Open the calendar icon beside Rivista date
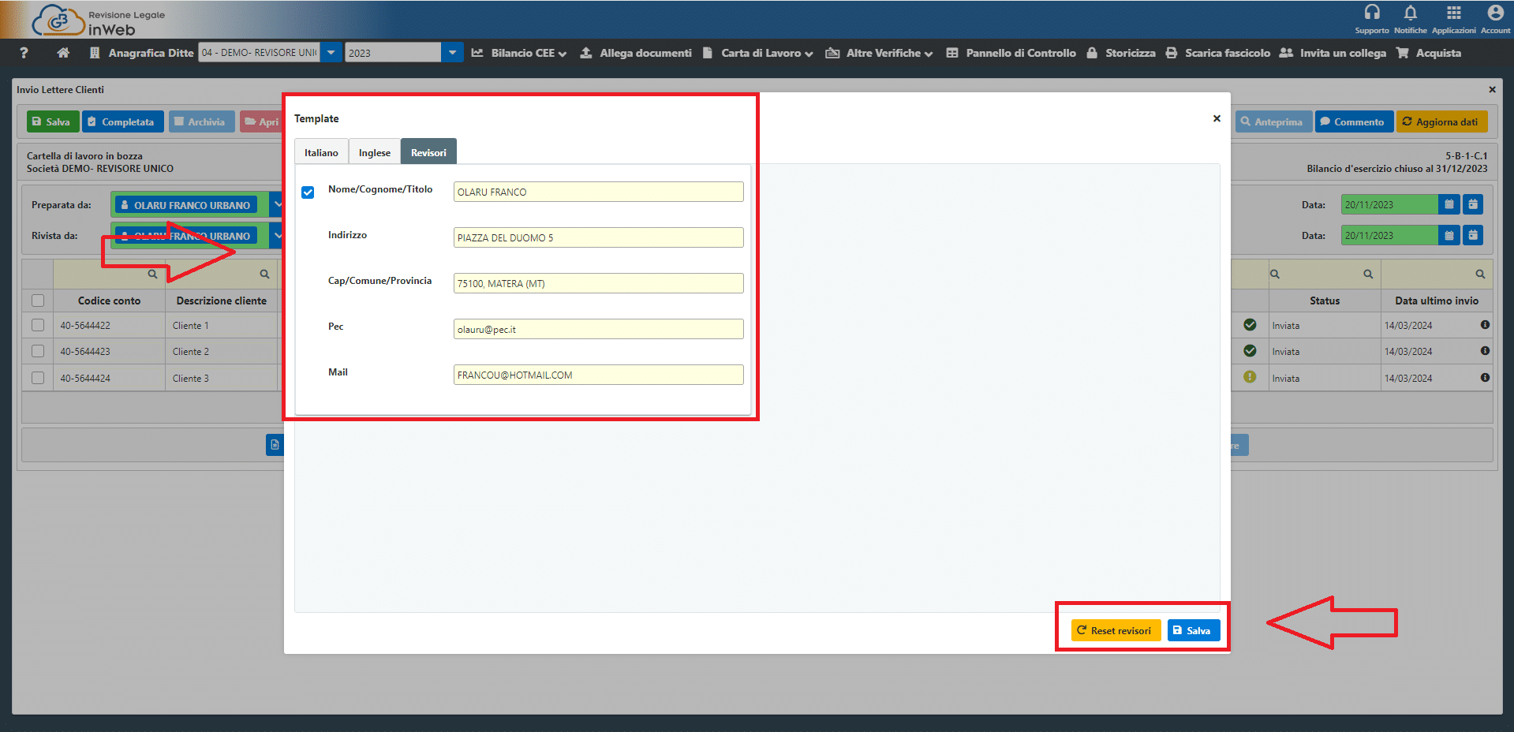The height and width of the screenshot is (732, 1514). (x=1449, y=235)
